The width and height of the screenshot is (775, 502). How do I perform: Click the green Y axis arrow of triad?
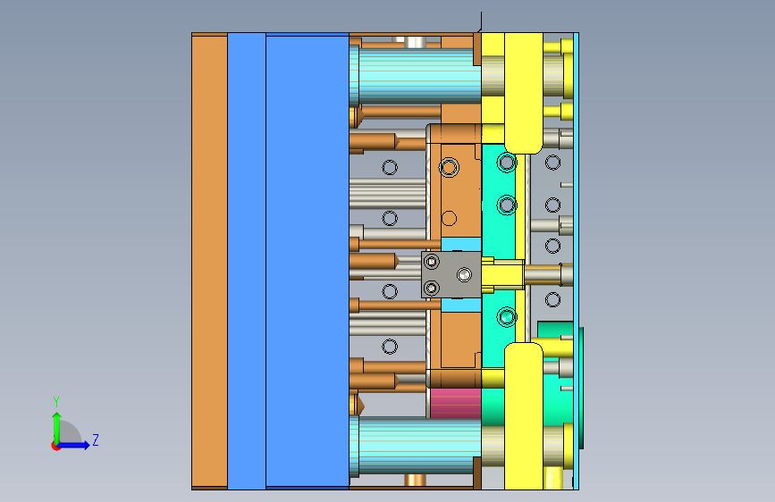(57, 426)
